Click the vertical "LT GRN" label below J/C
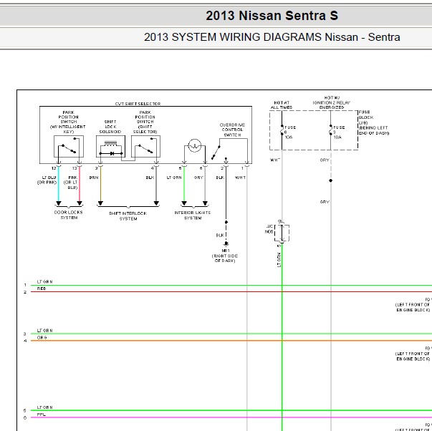This screenshot has height=431, width=432. 279,260
